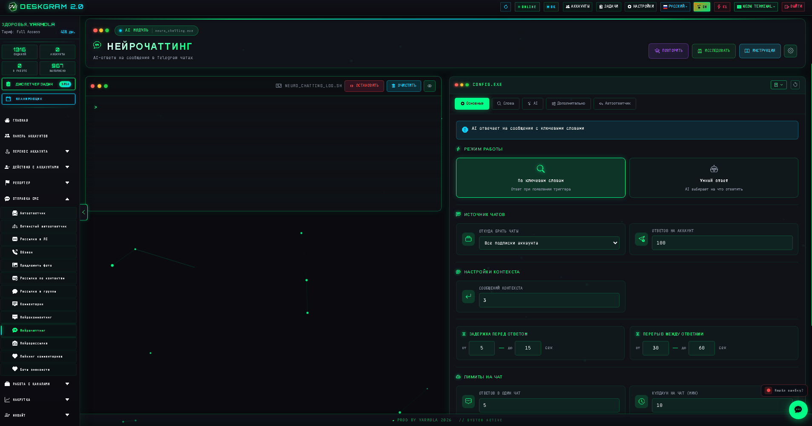Click the Сообщений контекста input field

point(549,300)
